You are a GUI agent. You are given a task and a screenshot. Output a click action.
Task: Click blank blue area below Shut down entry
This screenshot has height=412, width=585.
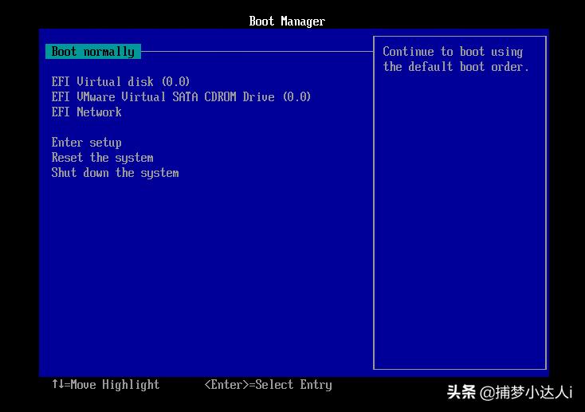199,271
